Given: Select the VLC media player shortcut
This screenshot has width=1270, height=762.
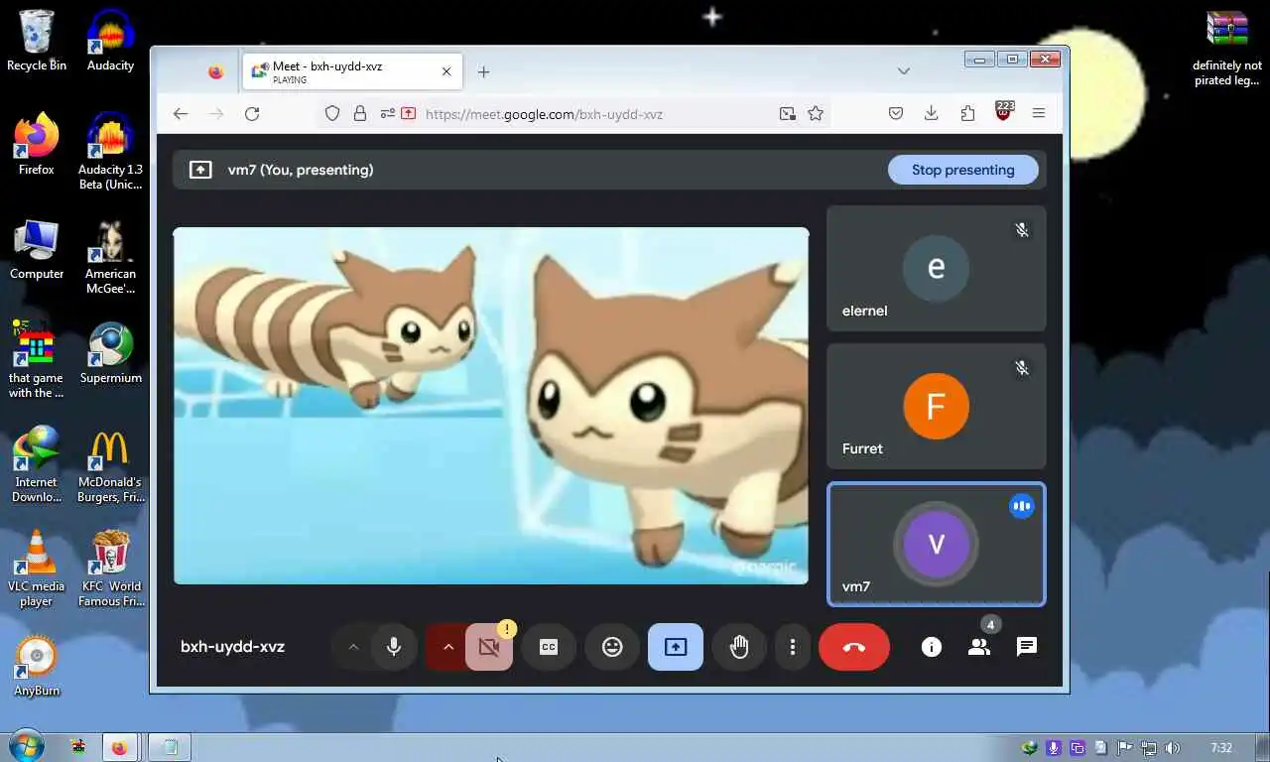Looking at the screenshot, I should [x=37, y=569].
